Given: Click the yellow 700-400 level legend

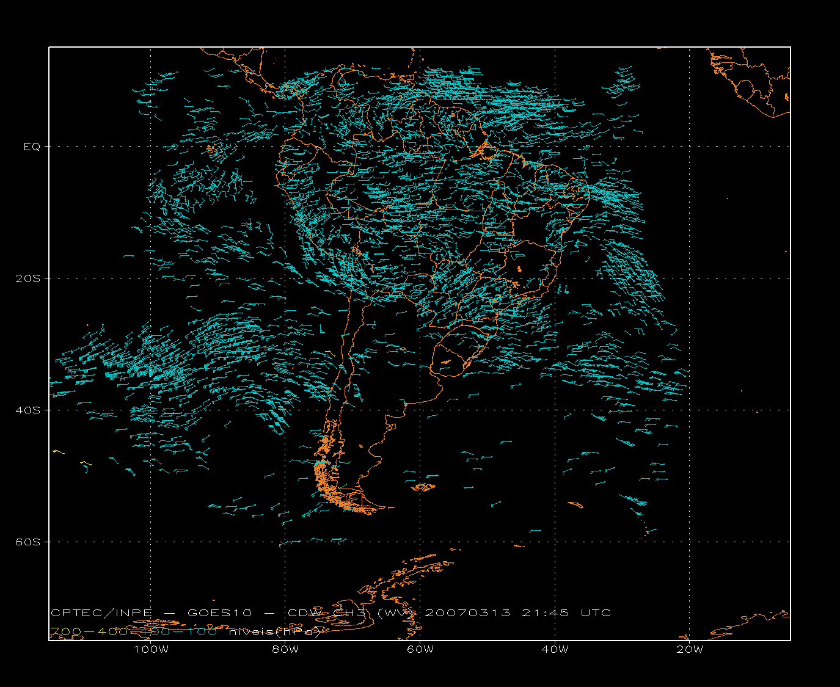Looking at the screenshot, I should pos(89,632).
